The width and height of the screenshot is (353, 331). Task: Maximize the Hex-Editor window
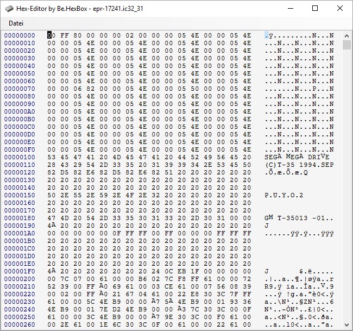(x=315, y=8)
